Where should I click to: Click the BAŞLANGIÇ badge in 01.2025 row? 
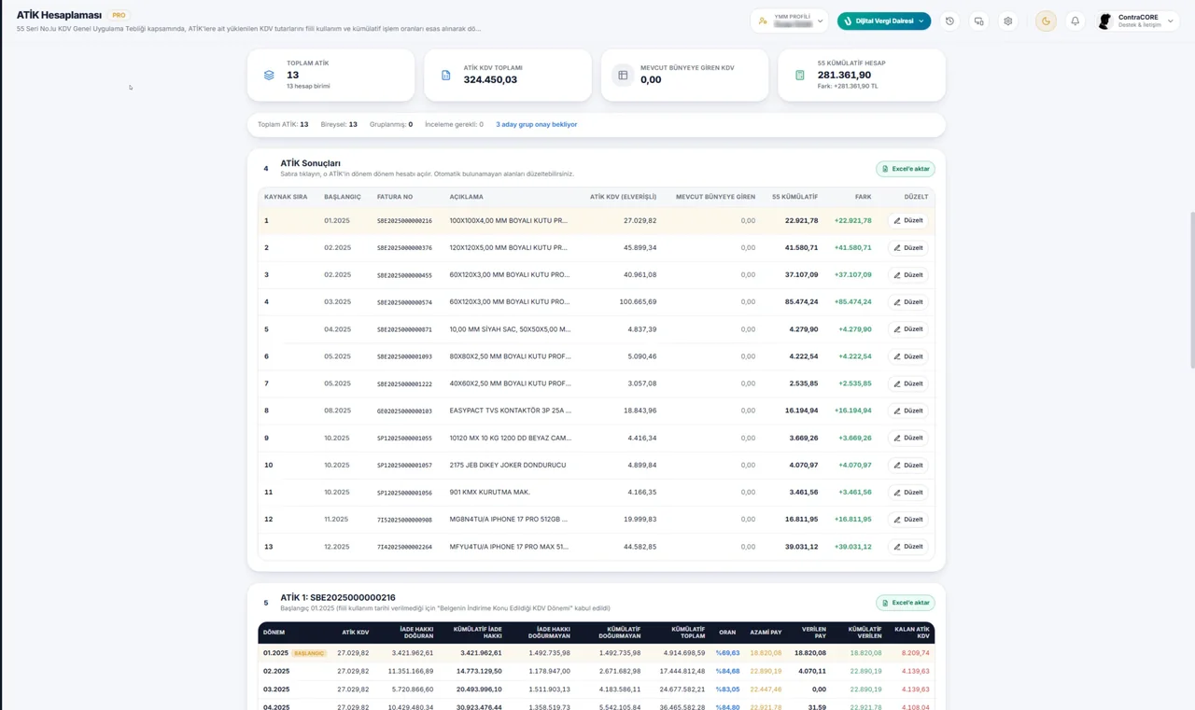(x=309, y=653)
